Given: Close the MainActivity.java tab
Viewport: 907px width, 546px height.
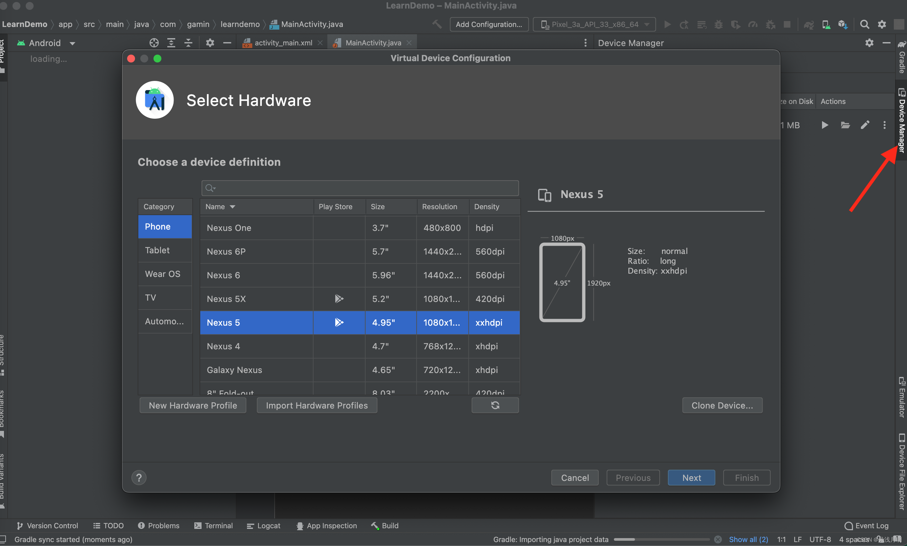Looking at the screenshot, I should pos(409,43).
